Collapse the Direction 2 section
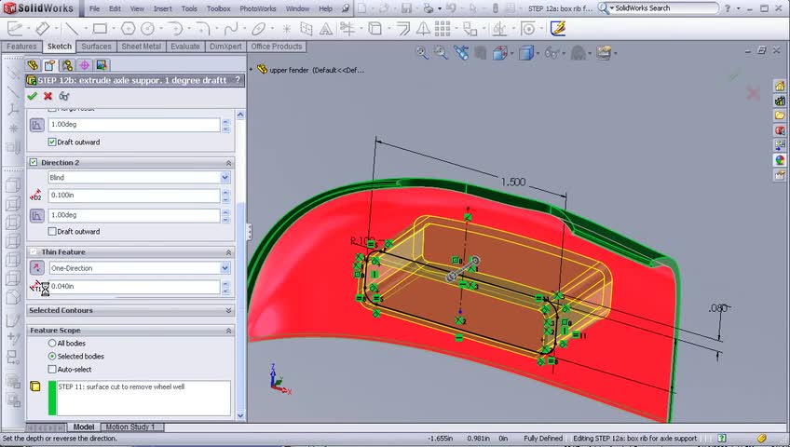 click(229, 163)
